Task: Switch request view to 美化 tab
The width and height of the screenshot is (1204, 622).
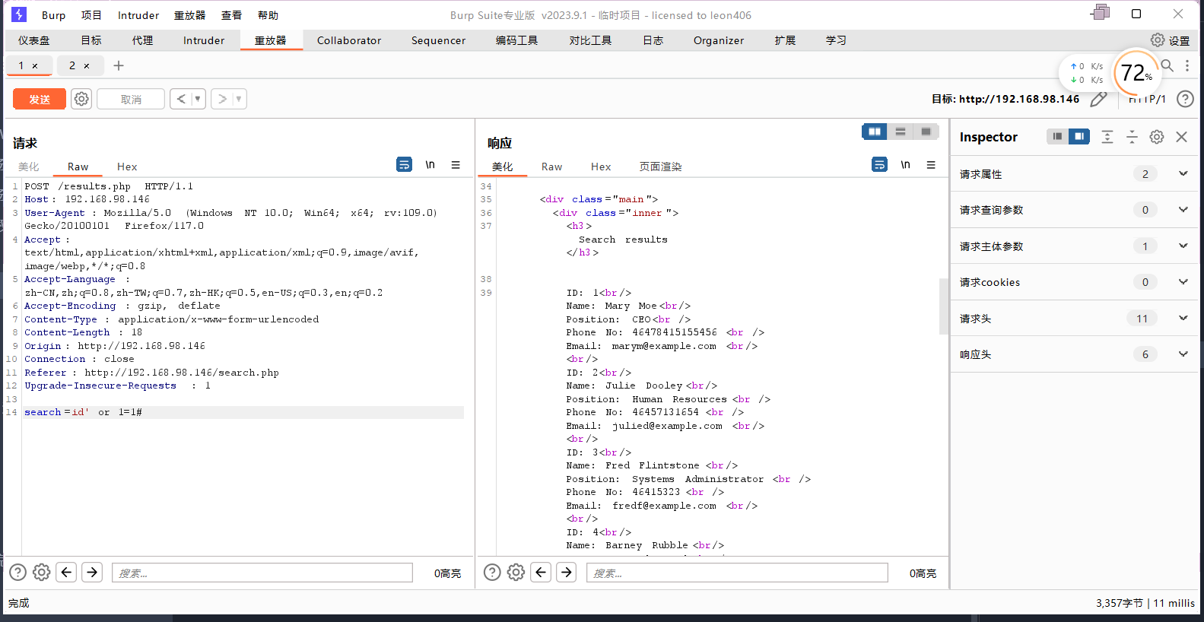Action: pyautogui.click(x=29, y=167)
